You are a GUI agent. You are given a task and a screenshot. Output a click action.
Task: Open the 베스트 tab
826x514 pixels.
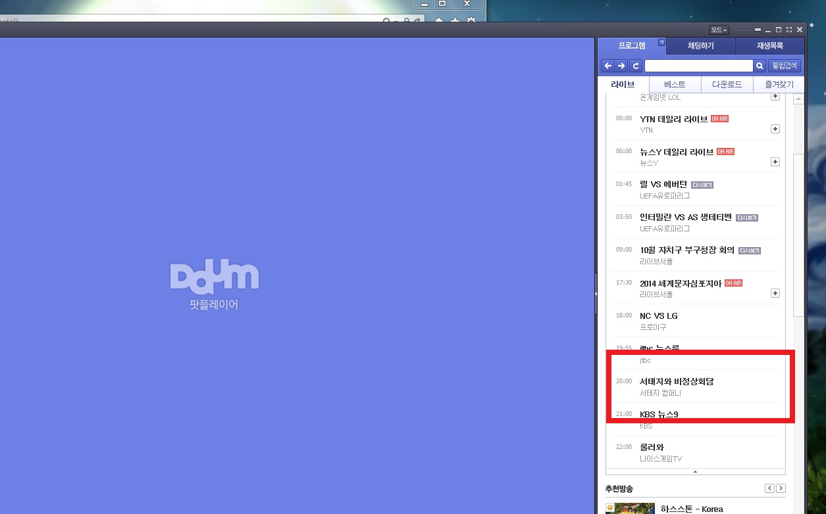point(675,85)
